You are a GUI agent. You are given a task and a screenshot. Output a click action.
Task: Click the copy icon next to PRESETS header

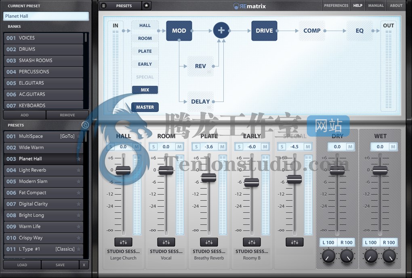pos(85,125)
